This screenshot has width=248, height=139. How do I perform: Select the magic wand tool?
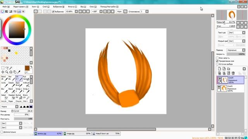click(x=11, y=68)
